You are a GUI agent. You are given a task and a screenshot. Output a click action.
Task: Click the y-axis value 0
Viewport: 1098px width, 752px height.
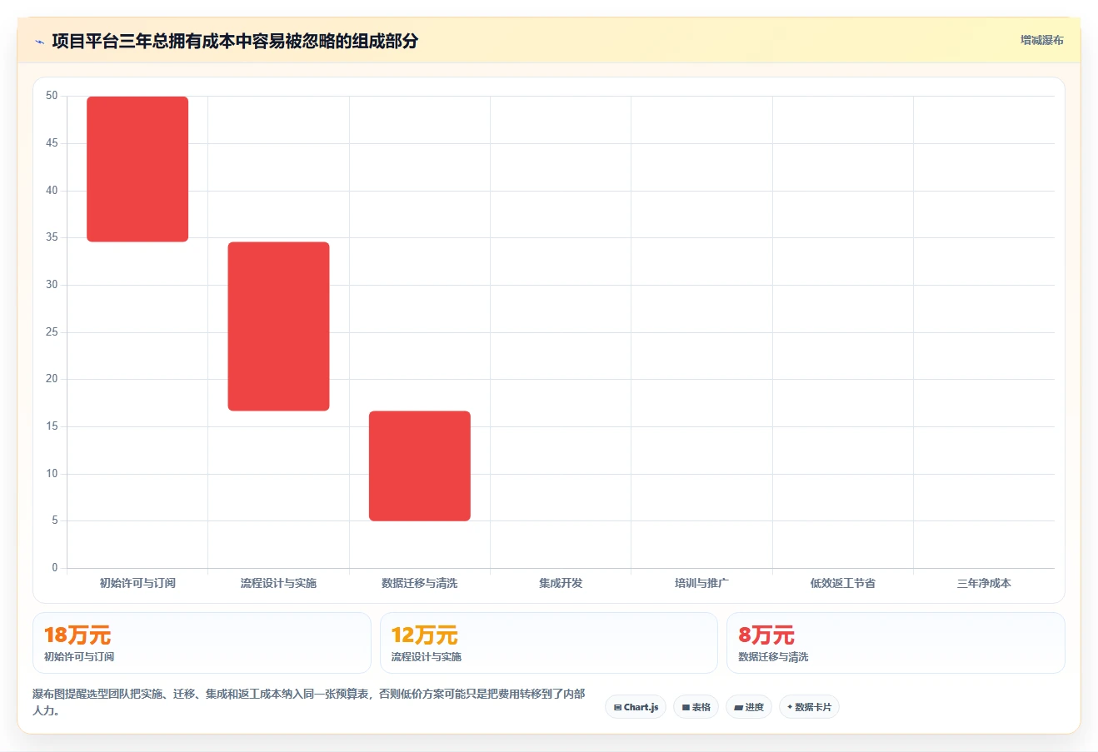[55, 568]
